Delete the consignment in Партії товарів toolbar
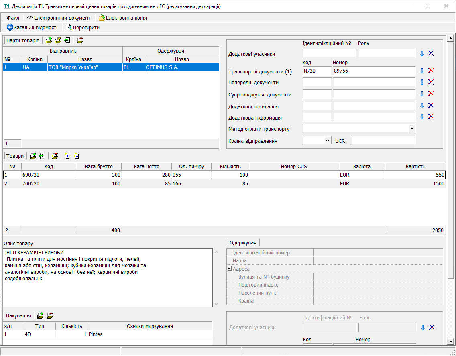456x356 pixels. click(80, 41)
